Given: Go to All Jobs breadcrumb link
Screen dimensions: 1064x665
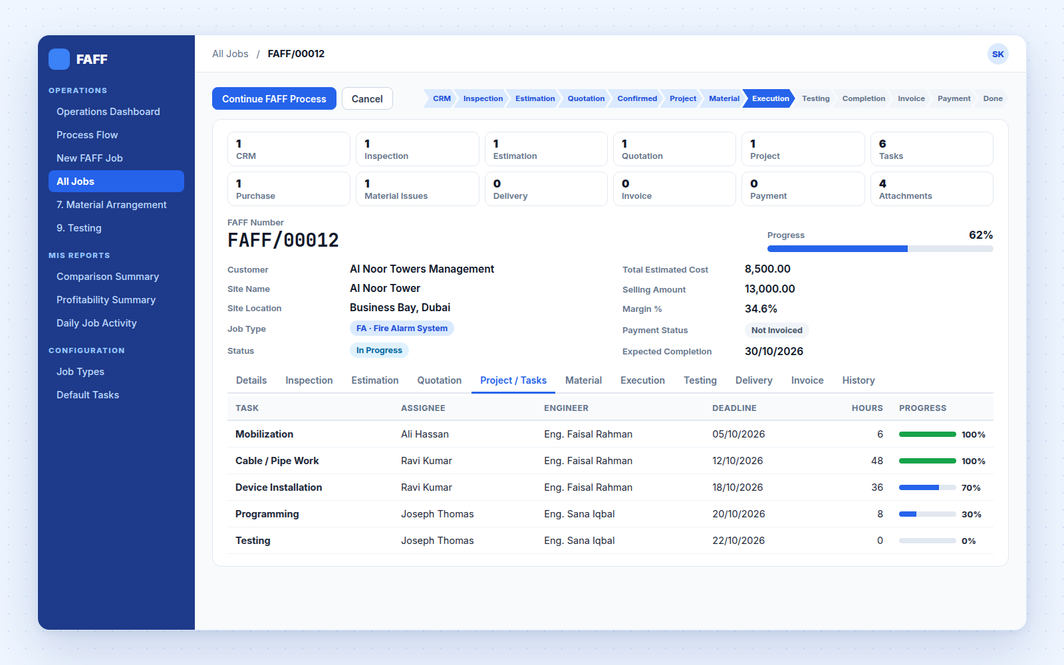Looking at the screenshot, I should pos(230,54).
